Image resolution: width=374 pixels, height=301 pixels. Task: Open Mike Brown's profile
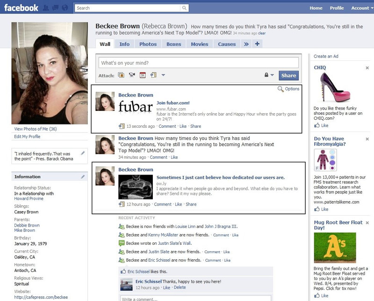pos(25,230)
